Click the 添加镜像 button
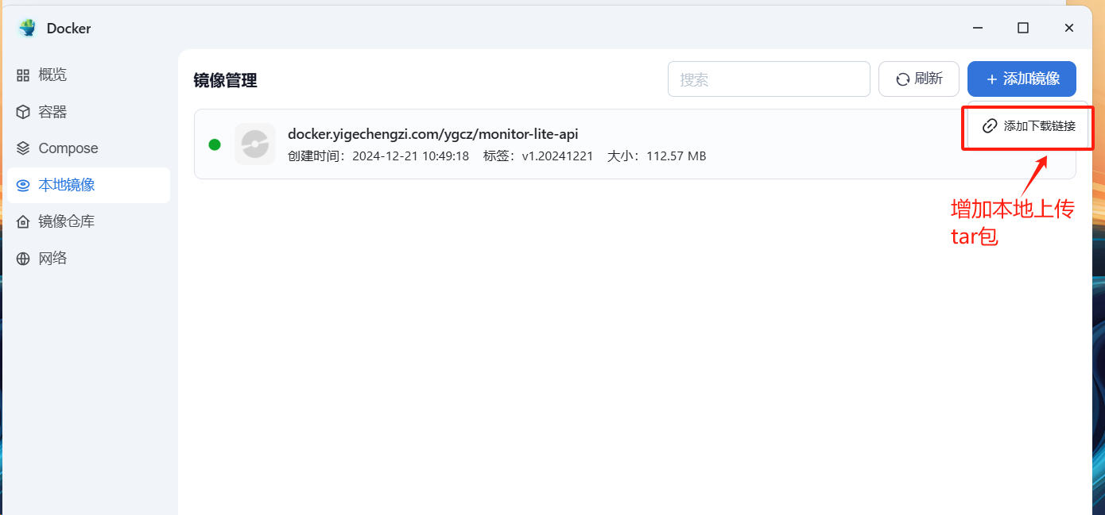Image resolution: width=1105 pixels, height=515 pixels. pyautogui.click(x=1022, y=79)
